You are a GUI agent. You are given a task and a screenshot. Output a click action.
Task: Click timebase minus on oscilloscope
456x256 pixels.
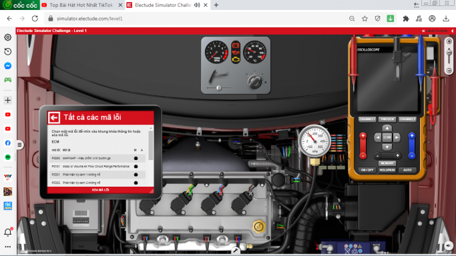coord(377,156)
